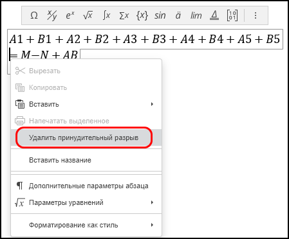Screen dimensions: 289x239
Task: Open Дополнительные параметры абзаца
Action: 86,186
